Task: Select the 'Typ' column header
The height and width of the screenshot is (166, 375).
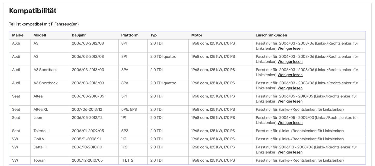Action: coord(153,35)
